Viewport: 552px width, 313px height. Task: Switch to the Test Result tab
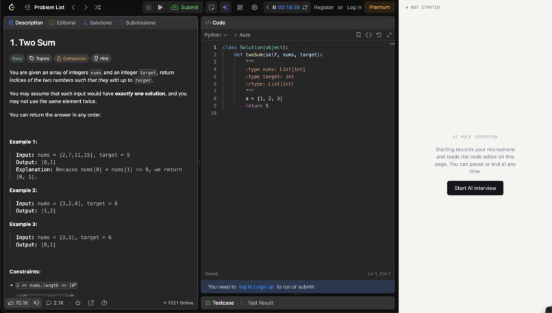pos(257,303)
